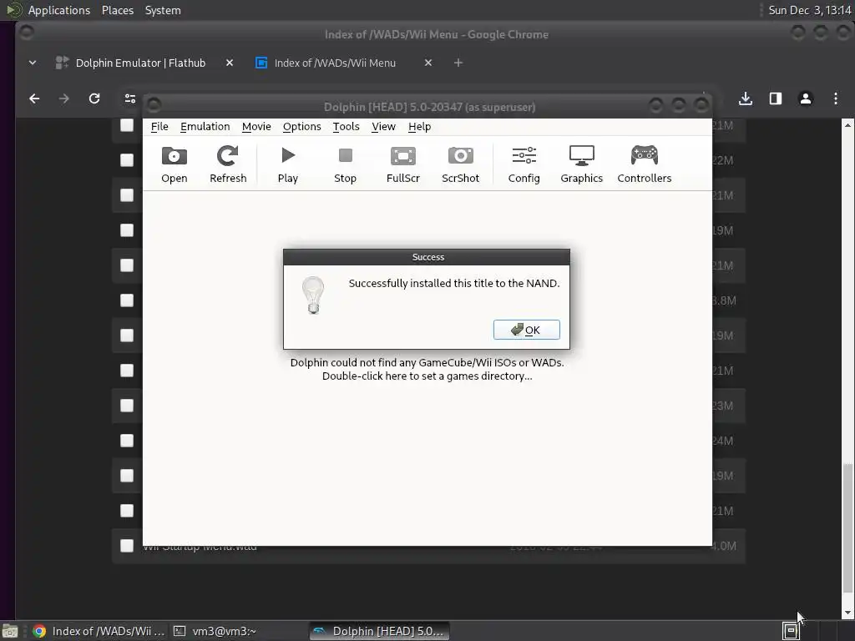The image size is (855, 641).
Task: Start emulation with the Play icon
Action: (x=288, y=164)
